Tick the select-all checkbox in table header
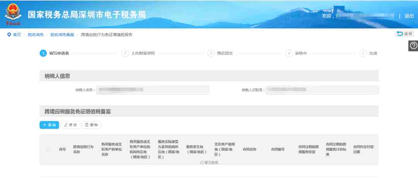Image resolution: width=418 pixels, height=179 pixels. tap(48, 150)
